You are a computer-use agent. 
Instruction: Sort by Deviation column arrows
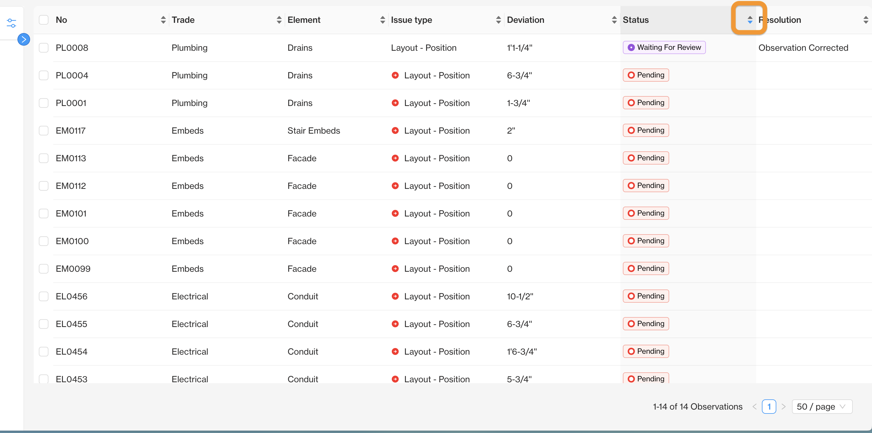pyautogui.click(x=614, y=20)
